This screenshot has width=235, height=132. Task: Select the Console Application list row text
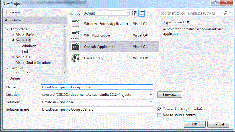tap(100, 47)
